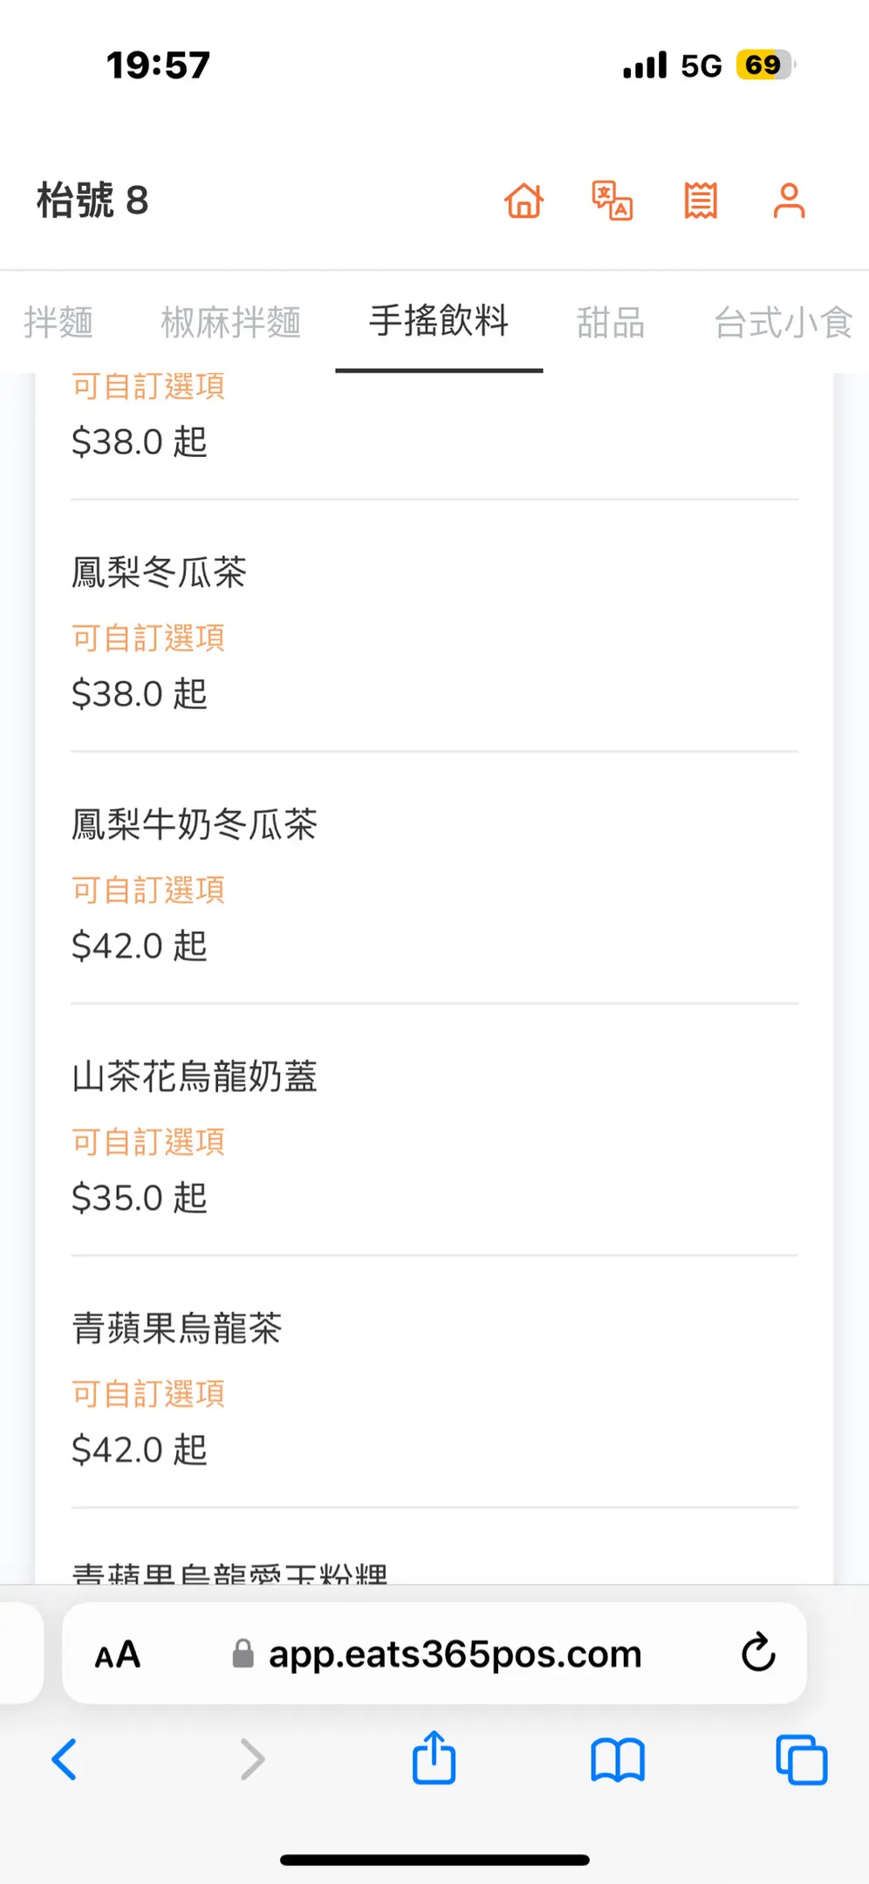Open the AA reader settings button
Screen dimensions: 869x1884
click(118, 1654)
